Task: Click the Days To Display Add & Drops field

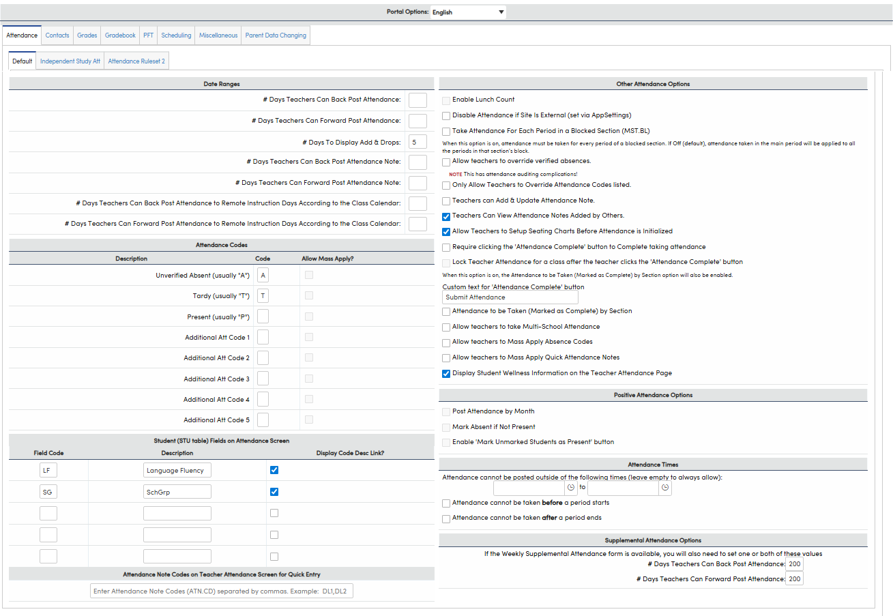Action: tap(418, 142)
